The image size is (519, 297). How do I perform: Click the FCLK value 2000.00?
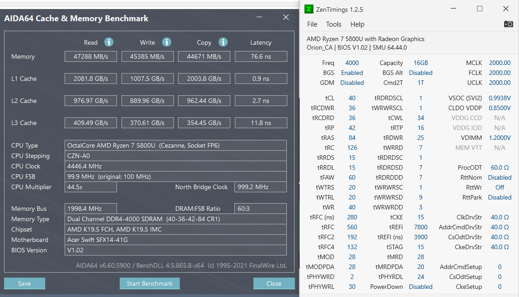pos(500,73)
